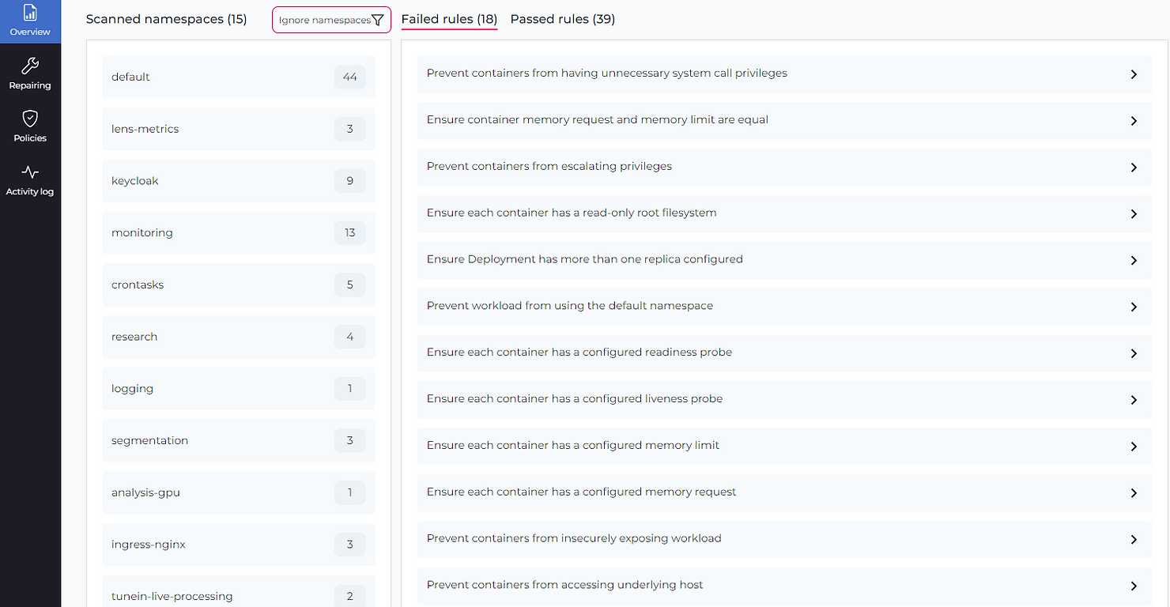Click the 13 count badge for monitoring
This screenshot has height=607, width=1170.
click(x=350, y=232)
